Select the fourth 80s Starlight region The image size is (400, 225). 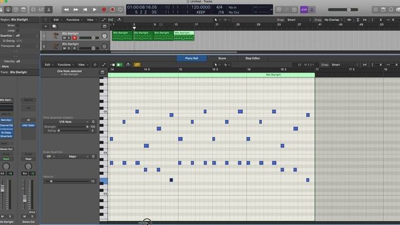pyautogui.click(x=184, y=36)
